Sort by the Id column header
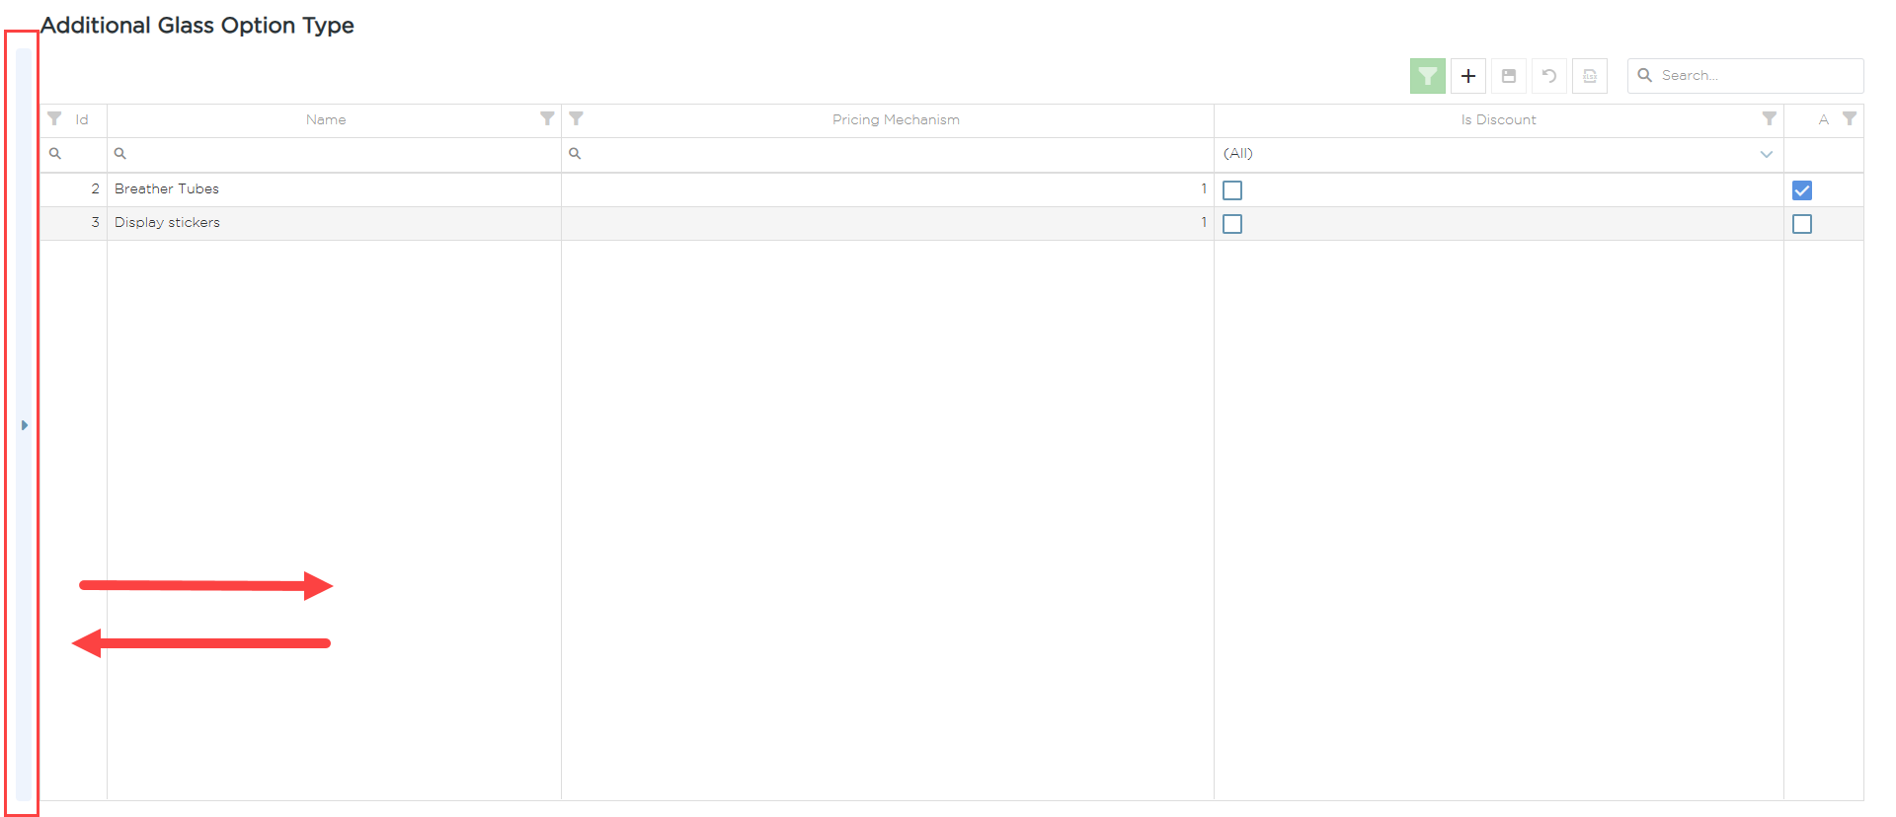Screen dimensions: 1896x817 coord(82,119)
